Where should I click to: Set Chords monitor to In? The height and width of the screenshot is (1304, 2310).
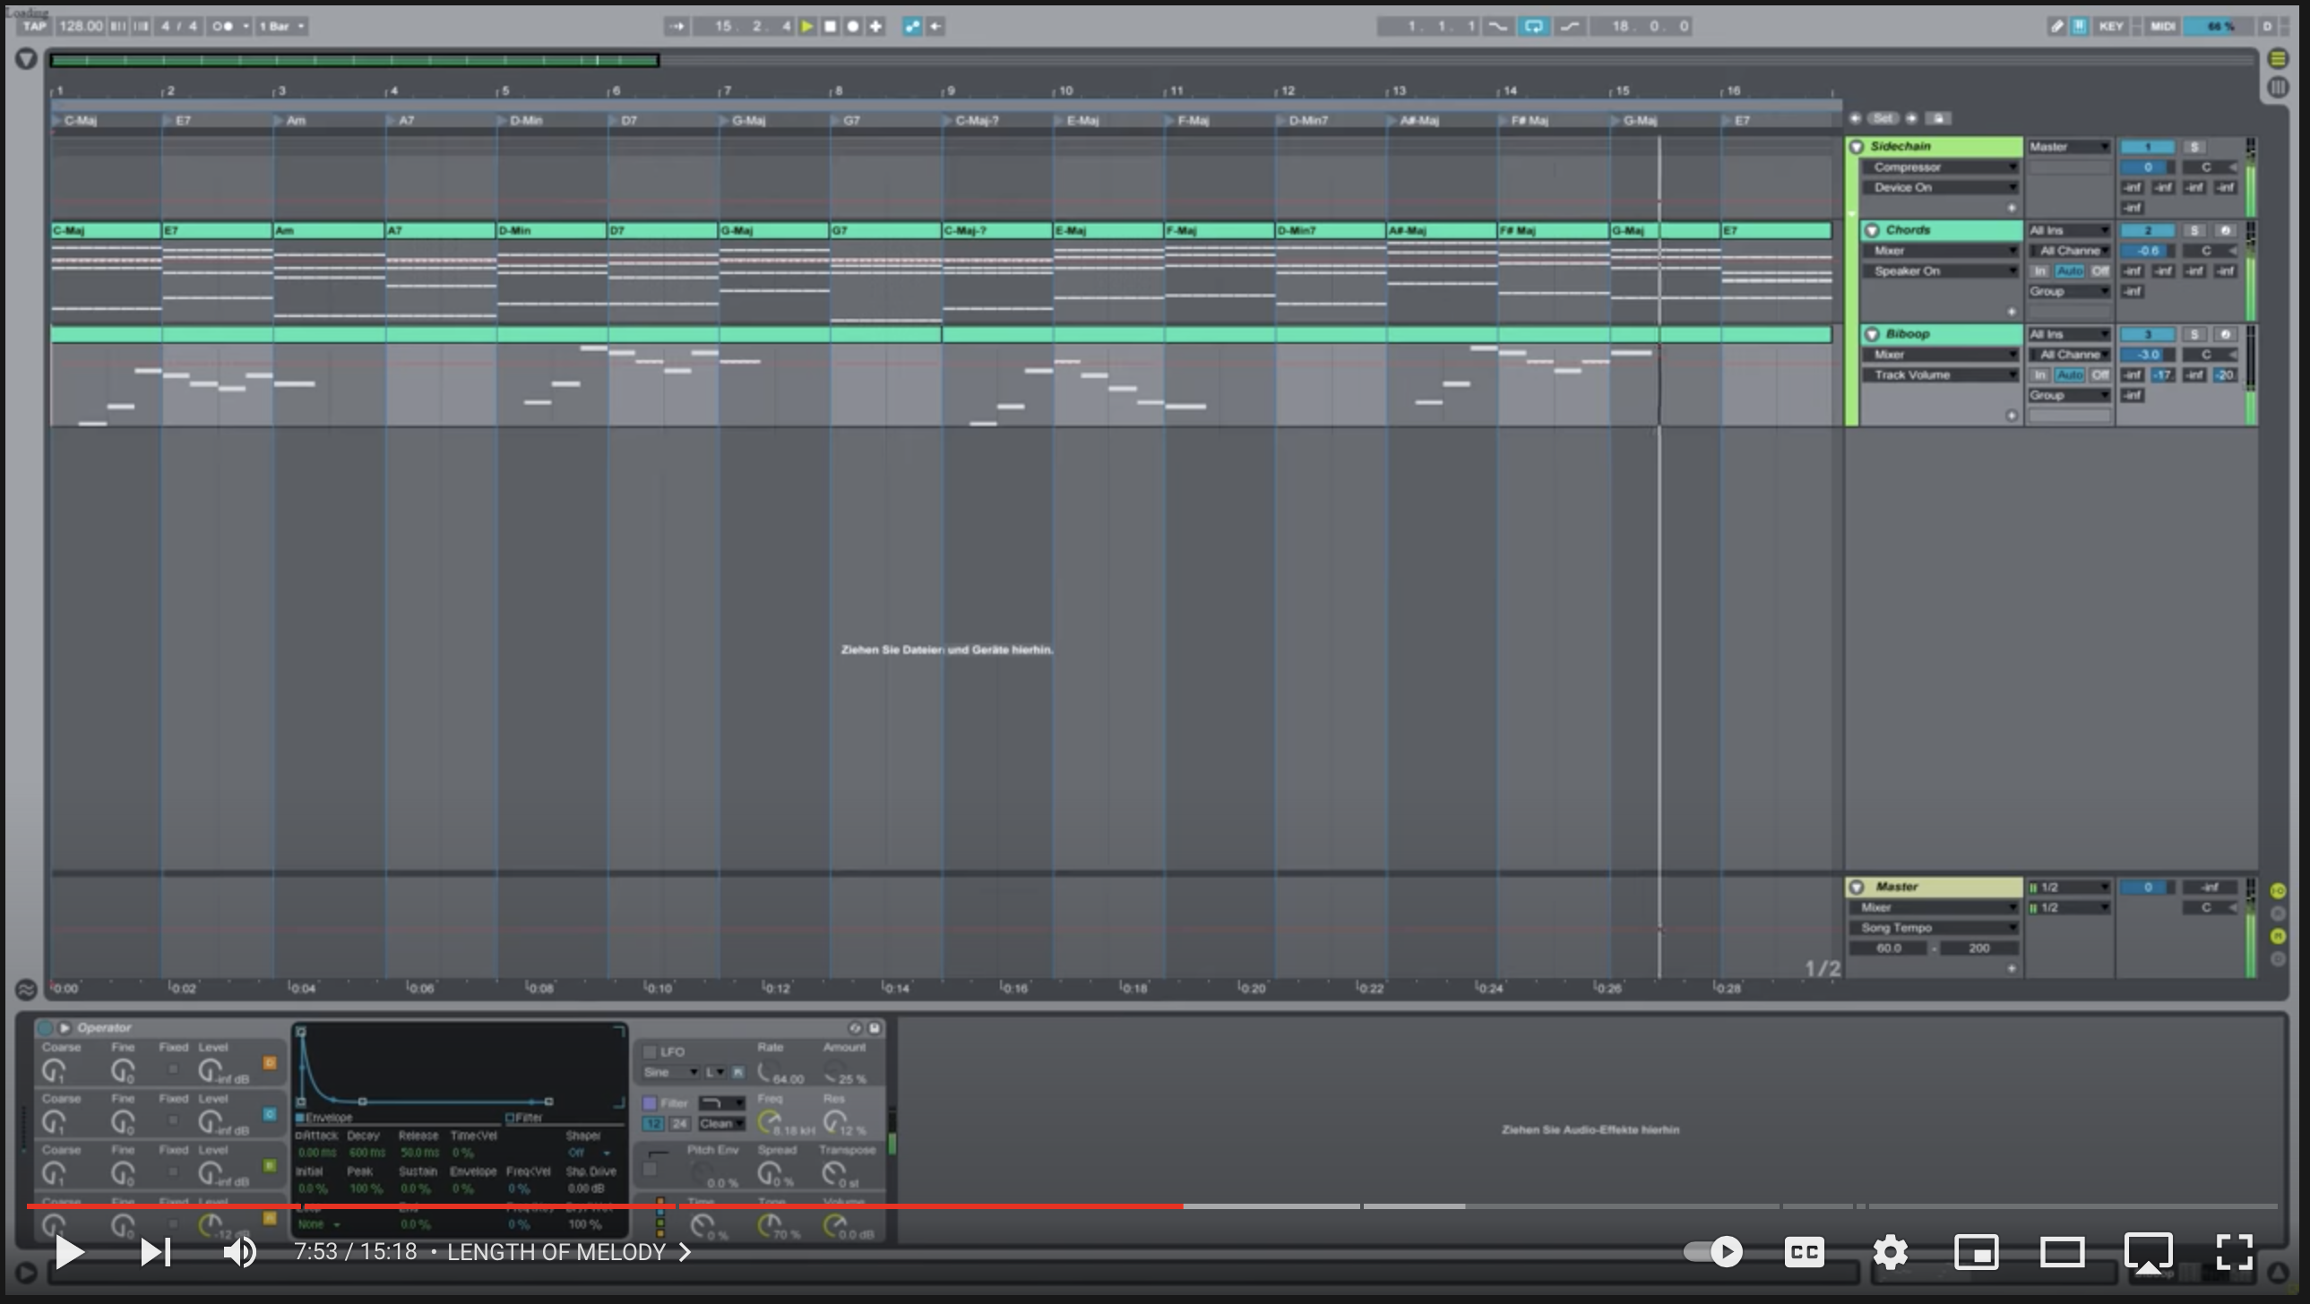pyautogui.click(x=2039, y=270)
